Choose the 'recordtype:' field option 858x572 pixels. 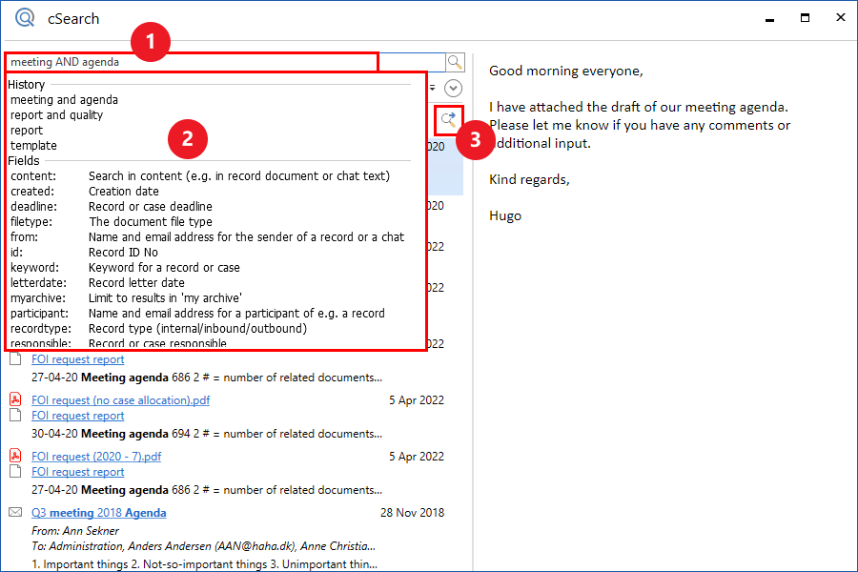pyautogui.click(x=40, y=329)
